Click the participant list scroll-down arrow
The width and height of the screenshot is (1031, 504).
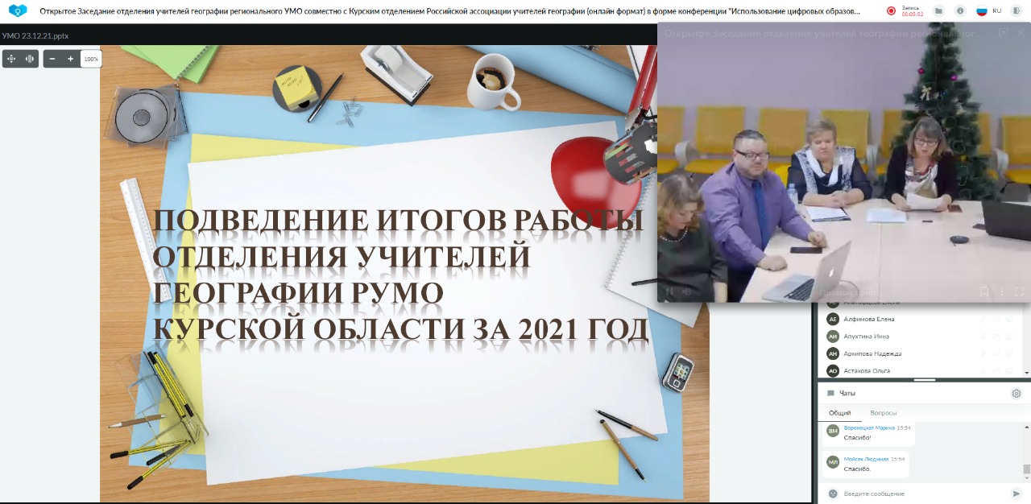[1027, 373]
